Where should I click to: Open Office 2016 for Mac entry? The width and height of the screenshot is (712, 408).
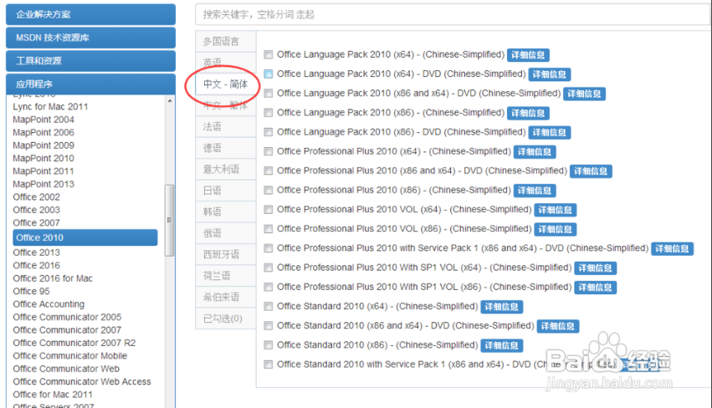click(x=53, y=278)
